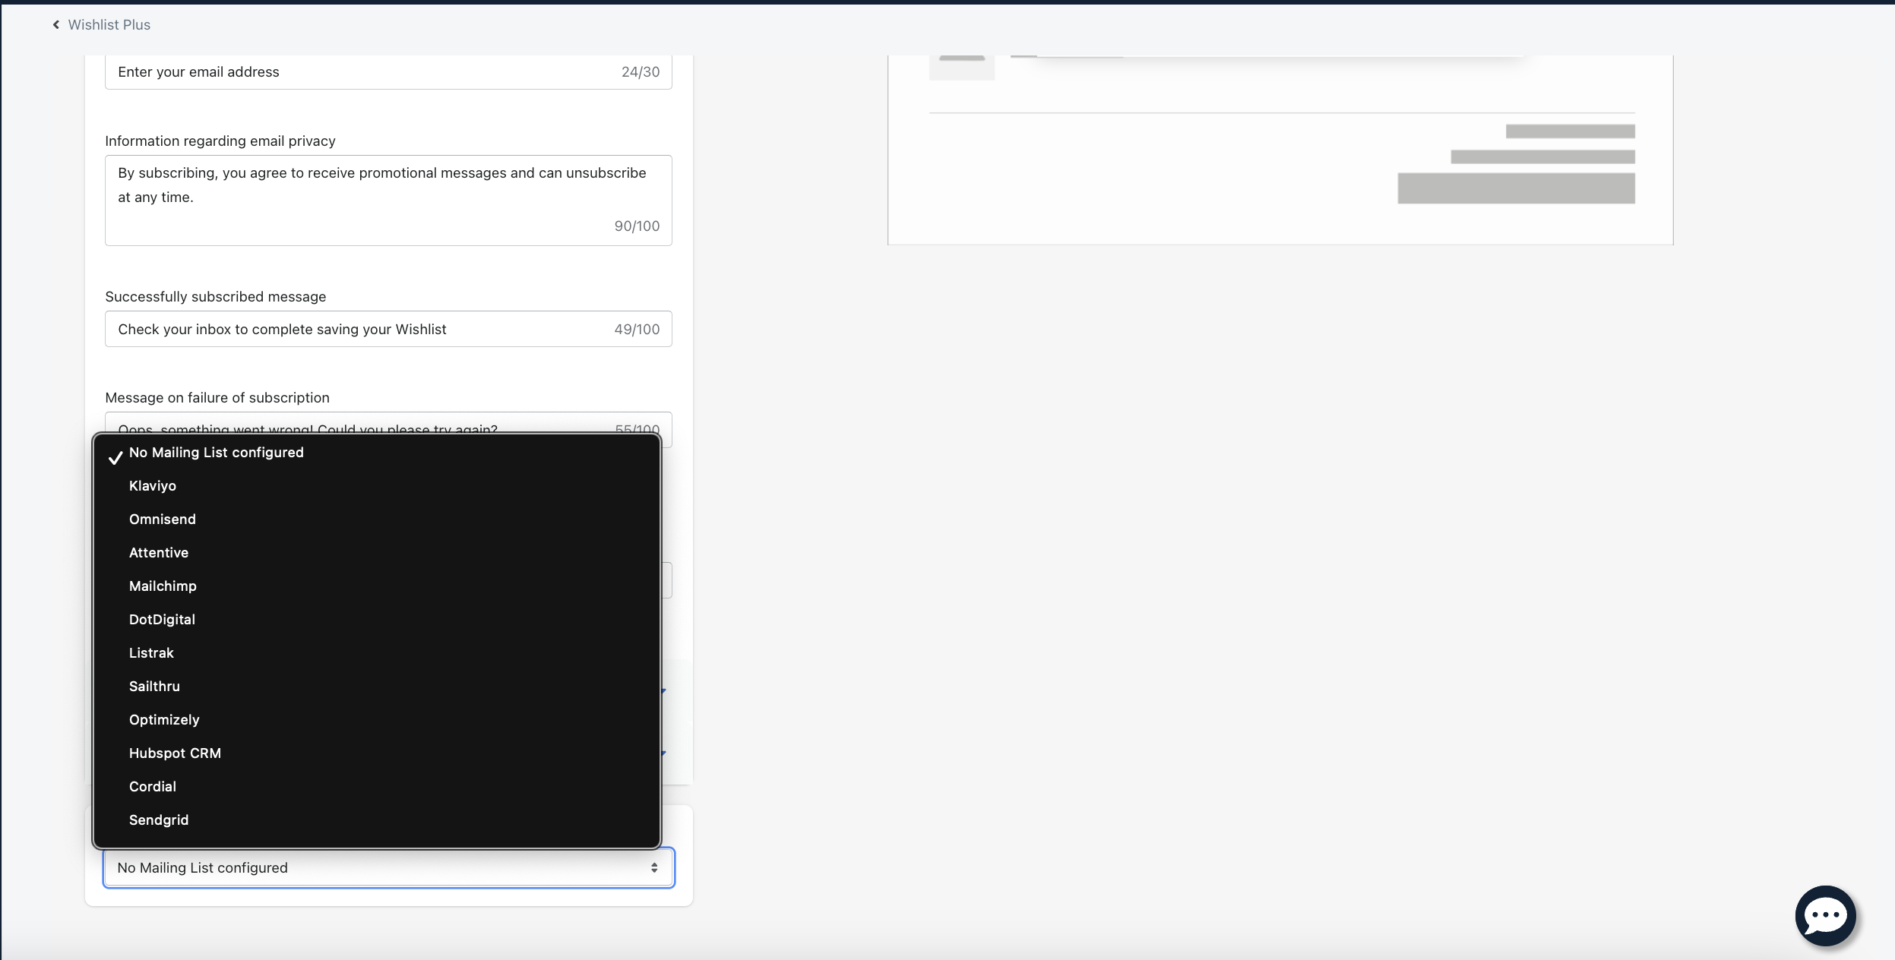This screenshot has width=1895, height=960.
Task: Select Hubspot CRM option
Action: (x=175, y=753)
